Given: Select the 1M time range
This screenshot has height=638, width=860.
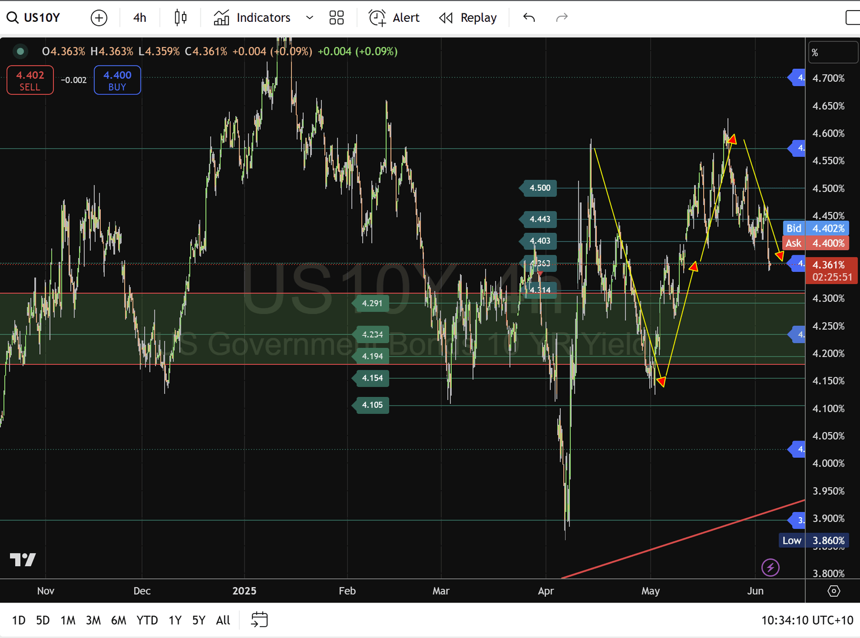Looking at the screenshot, I should coord(68,620).
